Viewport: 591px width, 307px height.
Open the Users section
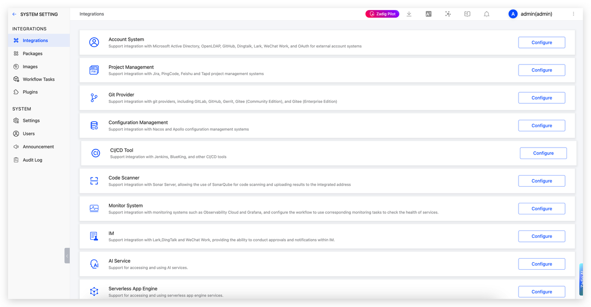point(29,134)
